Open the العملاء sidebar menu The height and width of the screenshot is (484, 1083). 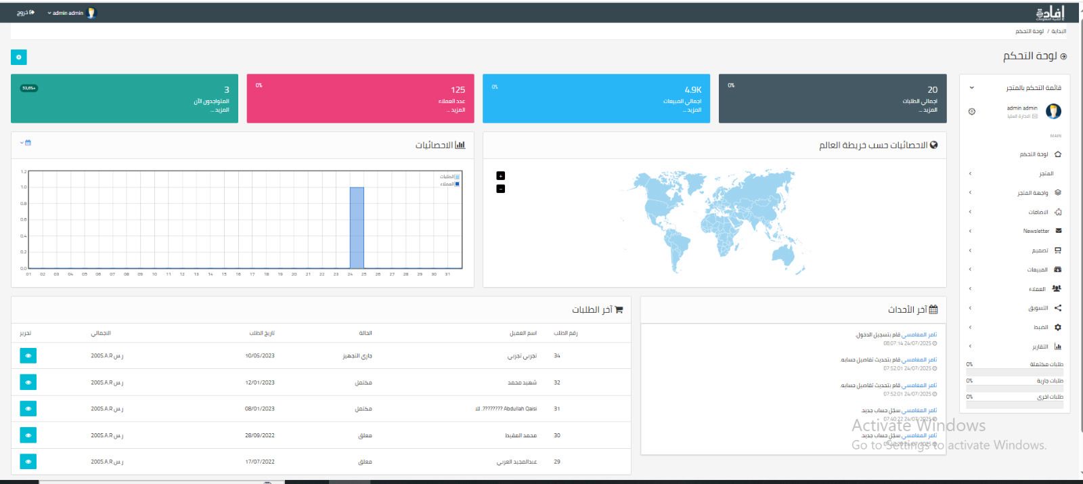[x=1037, y=289]
